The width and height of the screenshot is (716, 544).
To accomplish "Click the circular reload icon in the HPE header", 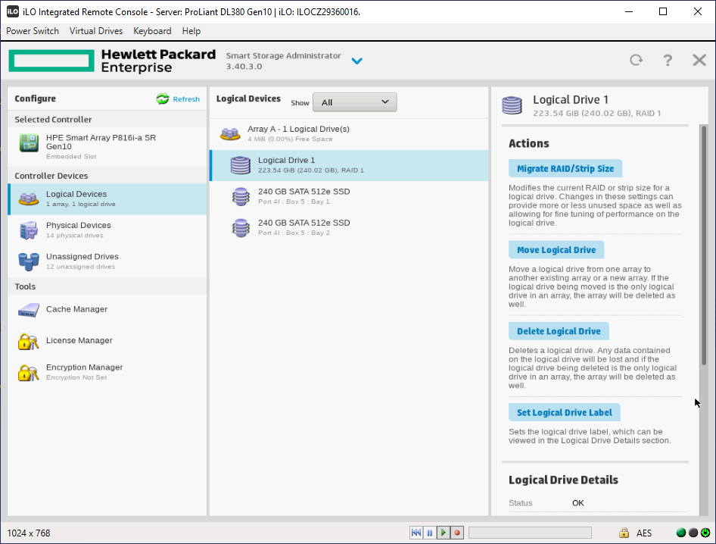I will click(636, 60).
